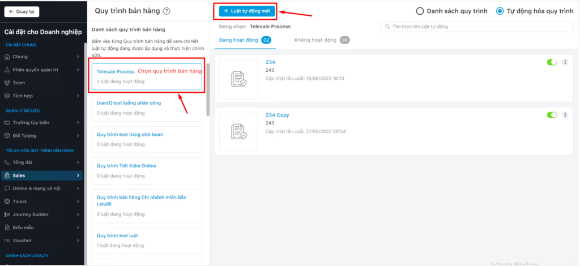580x266 pixels.
Task: Switch to the Đang hoạt động tab
Action: point(245,40)
